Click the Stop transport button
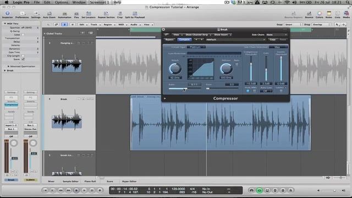Viewport: 352px width, 198px height. pos(76,190)
